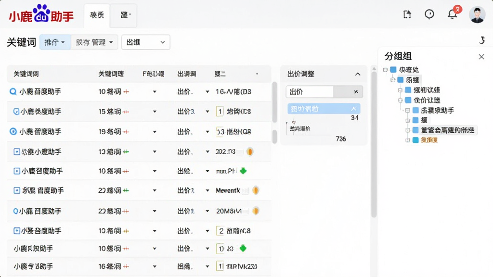Close the 分组 side panel
This screenshot has width=493, height=277.
481,57
